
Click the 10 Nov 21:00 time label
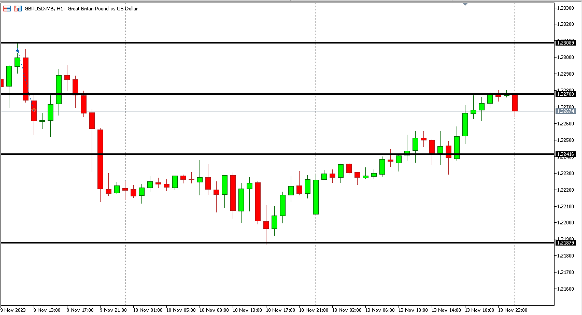314,310
